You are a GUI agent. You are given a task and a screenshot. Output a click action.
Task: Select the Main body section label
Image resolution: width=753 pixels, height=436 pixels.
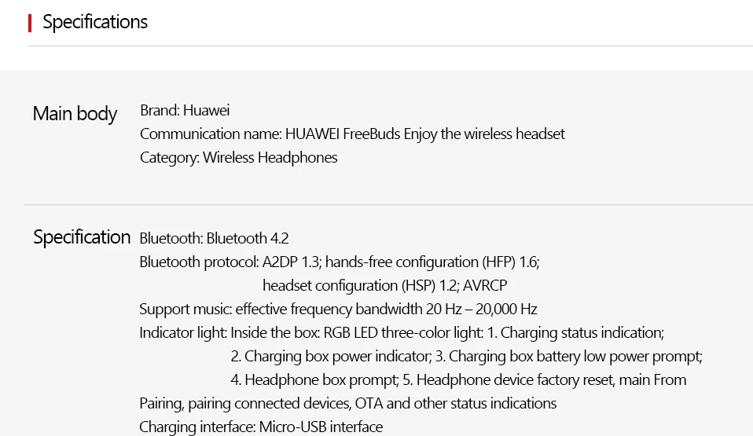pyautogui.click(x=75, y=114)
